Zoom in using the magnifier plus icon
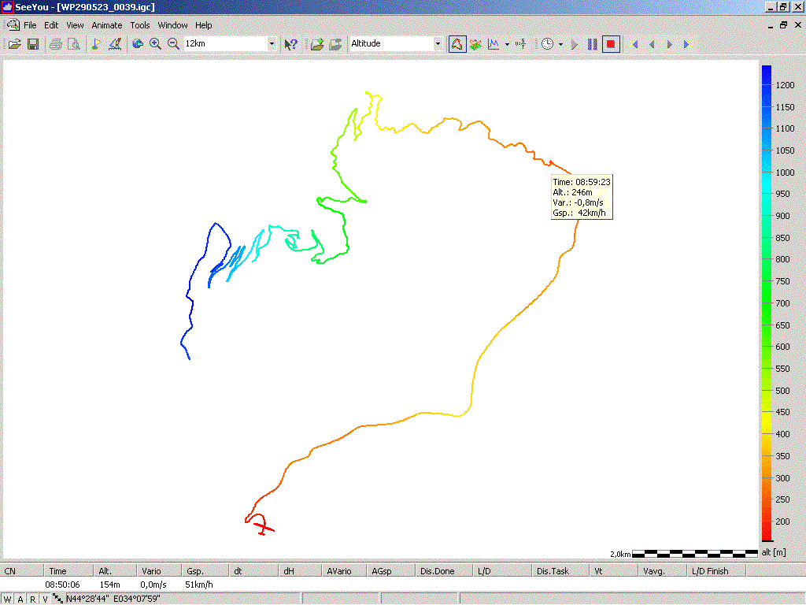 pyautogui.click(x=155, y=44)
